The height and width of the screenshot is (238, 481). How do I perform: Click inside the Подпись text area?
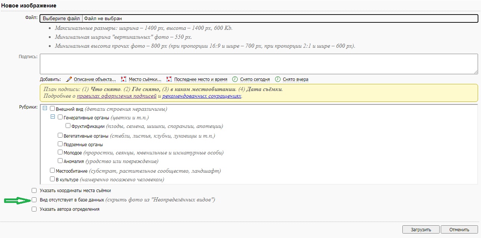click(x=259, y=64)
